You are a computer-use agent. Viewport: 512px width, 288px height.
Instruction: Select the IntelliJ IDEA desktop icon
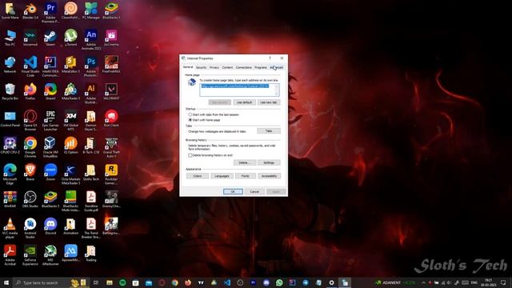pyautogui.click(x=50, y=66)
